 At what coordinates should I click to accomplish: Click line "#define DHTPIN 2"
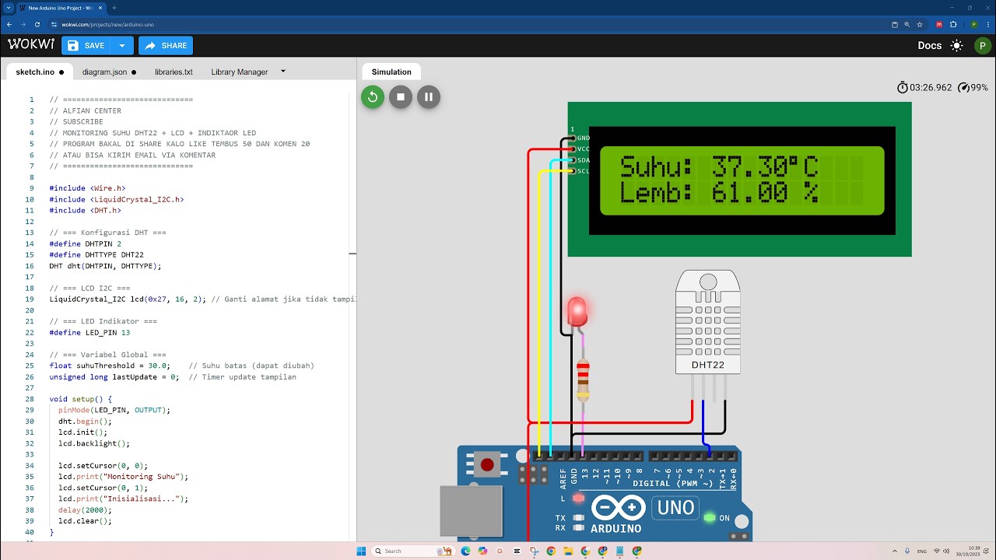click(85, 243)
